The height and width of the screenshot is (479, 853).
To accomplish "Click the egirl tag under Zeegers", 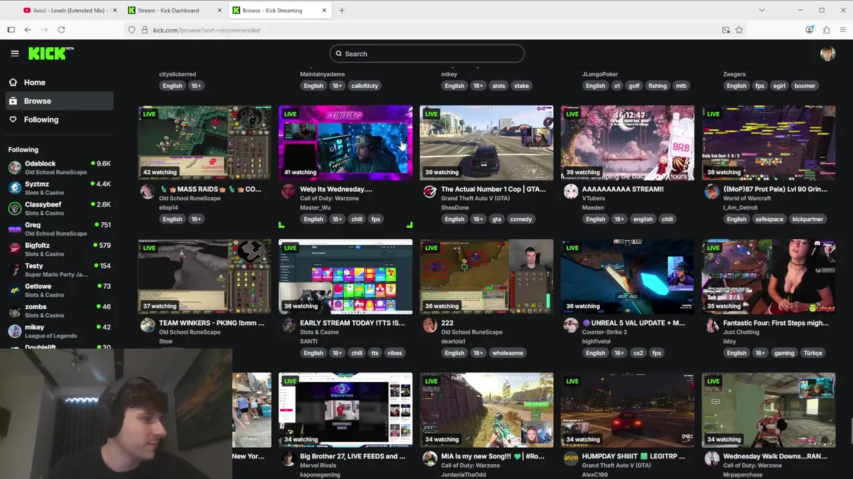I will point(779,86).
